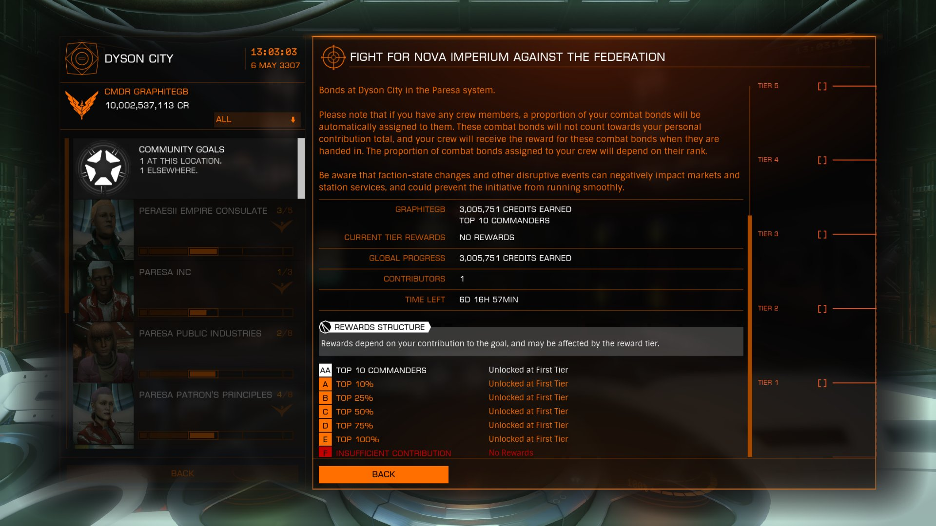
Task: Click the GLOBAL PROGRESS credits earned value
Action: [515, 258]
